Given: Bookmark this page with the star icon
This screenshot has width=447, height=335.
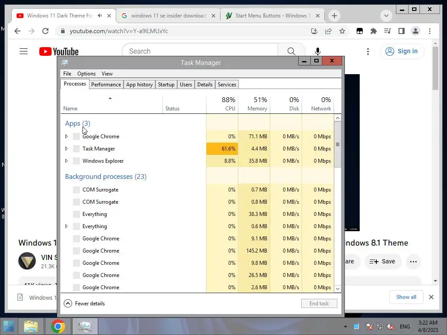Looking at the screenshot, I should (342, 31).
